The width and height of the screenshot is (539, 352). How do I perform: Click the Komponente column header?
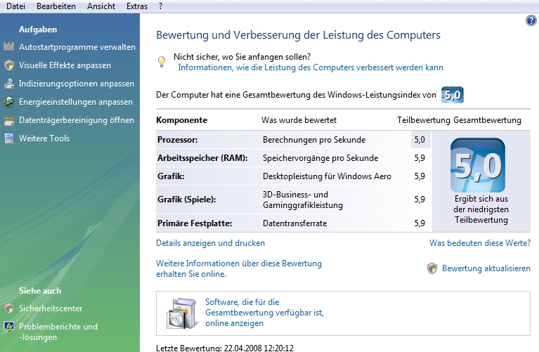tap(181, 120)
